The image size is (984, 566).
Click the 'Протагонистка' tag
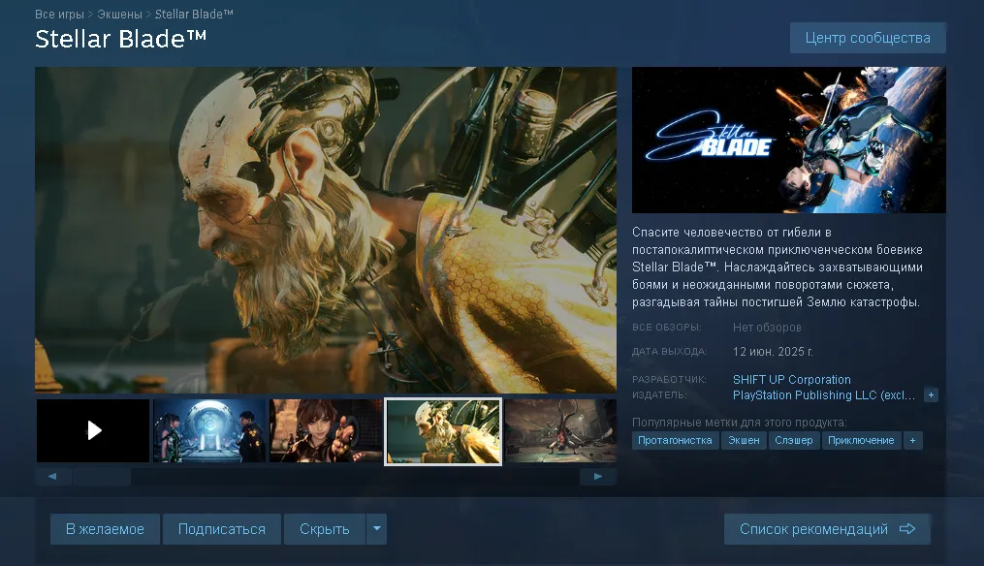675,441
